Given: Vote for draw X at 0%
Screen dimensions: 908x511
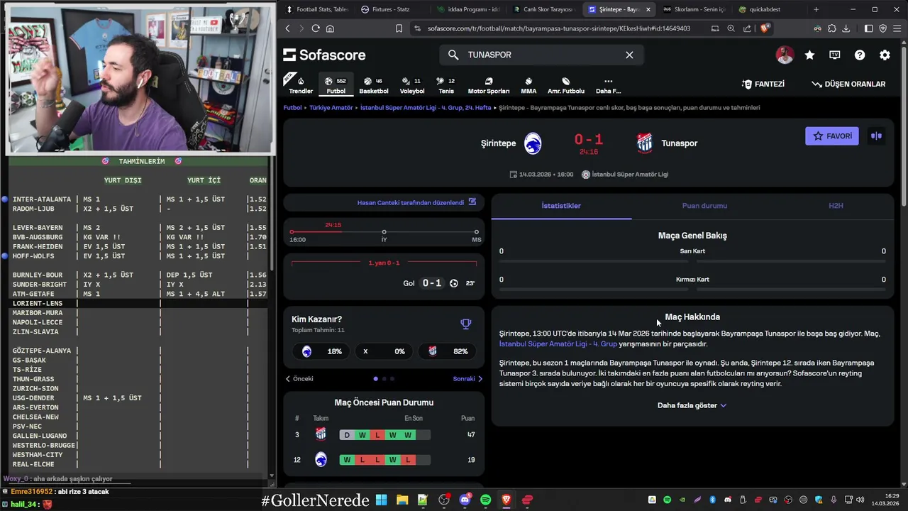Looking at the screenshot, I should (384, 351).
